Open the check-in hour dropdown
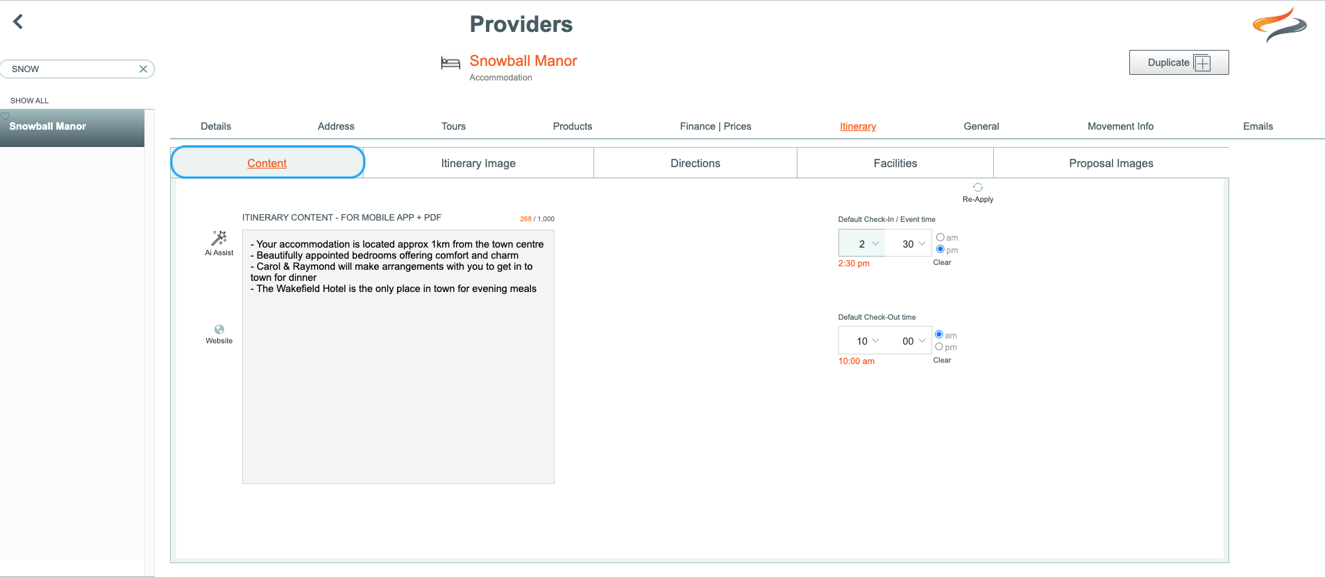This screenshot has width=1325, height=577. pyautogui.click(x=862, y=243)
